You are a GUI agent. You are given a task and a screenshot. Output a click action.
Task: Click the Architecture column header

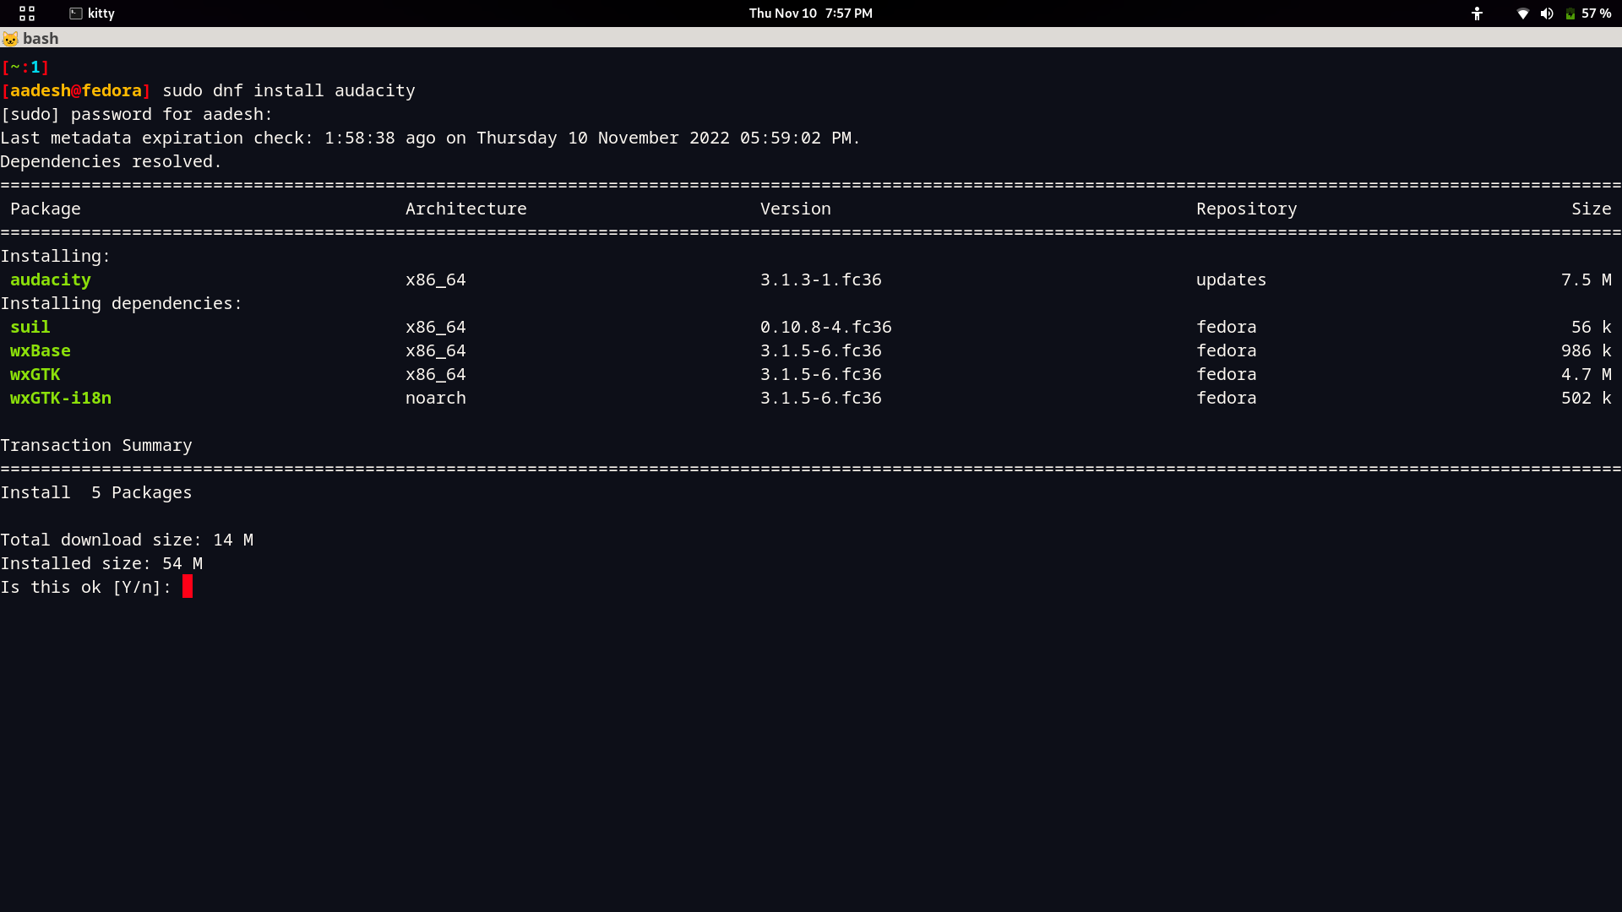[465, 209]
